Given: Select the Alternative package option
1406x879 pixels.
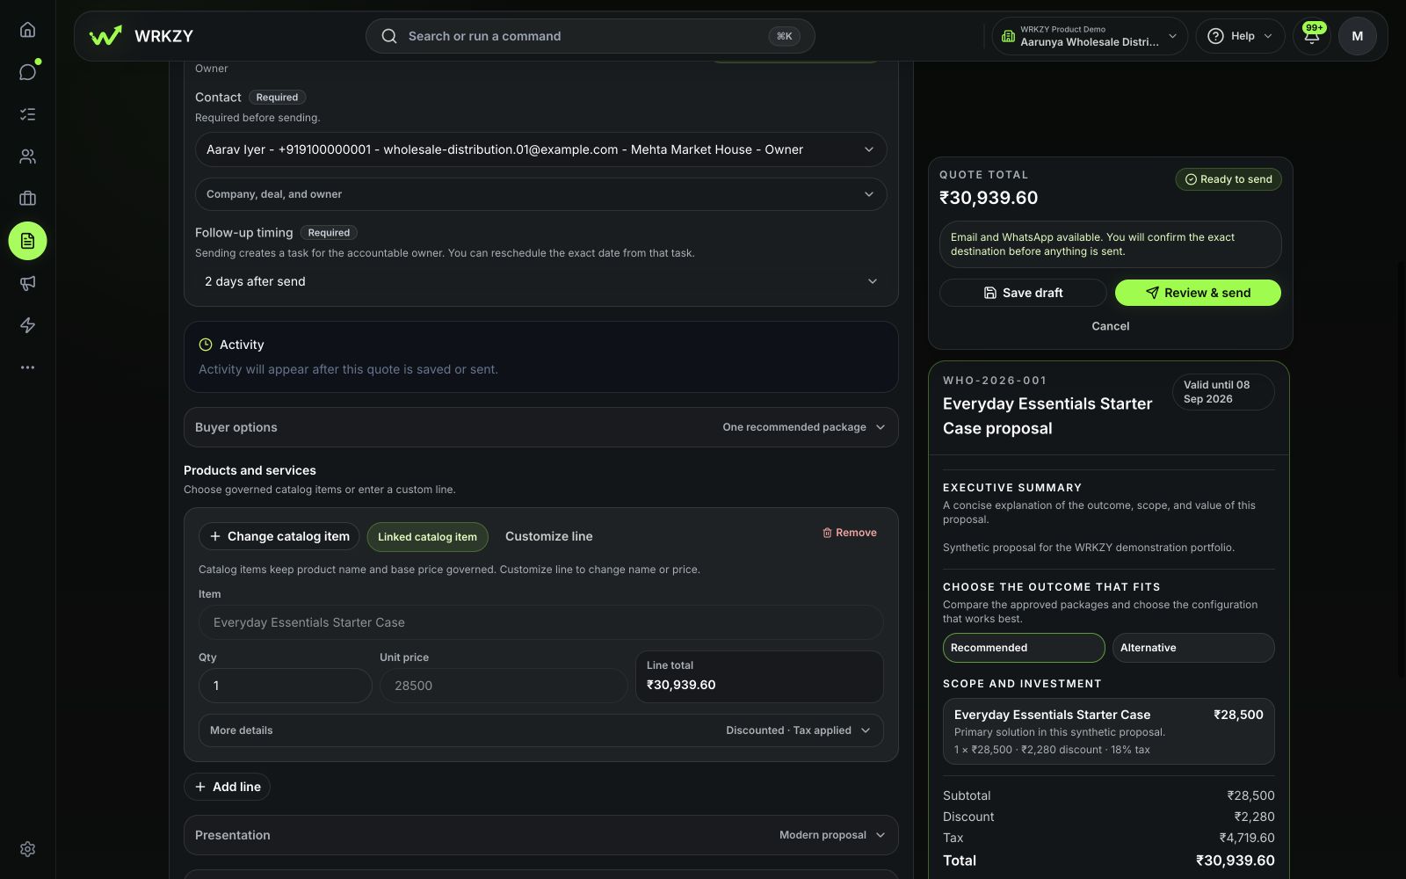Looking at the screenshot, I should tap(1193, 648).
